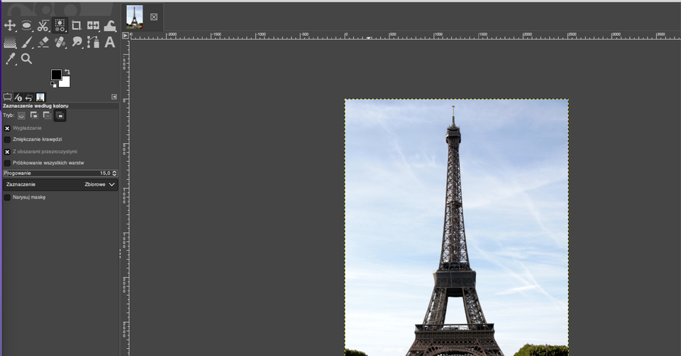Pick the Paintbrush tool
Image resolution: width=681 pixels, height=356 pixels.
coord(27,43)
